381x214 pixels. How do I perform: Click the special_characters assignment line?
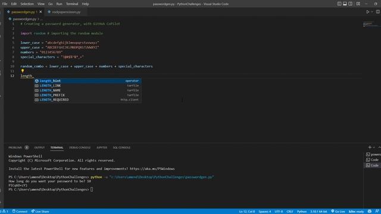pos(52,57)
